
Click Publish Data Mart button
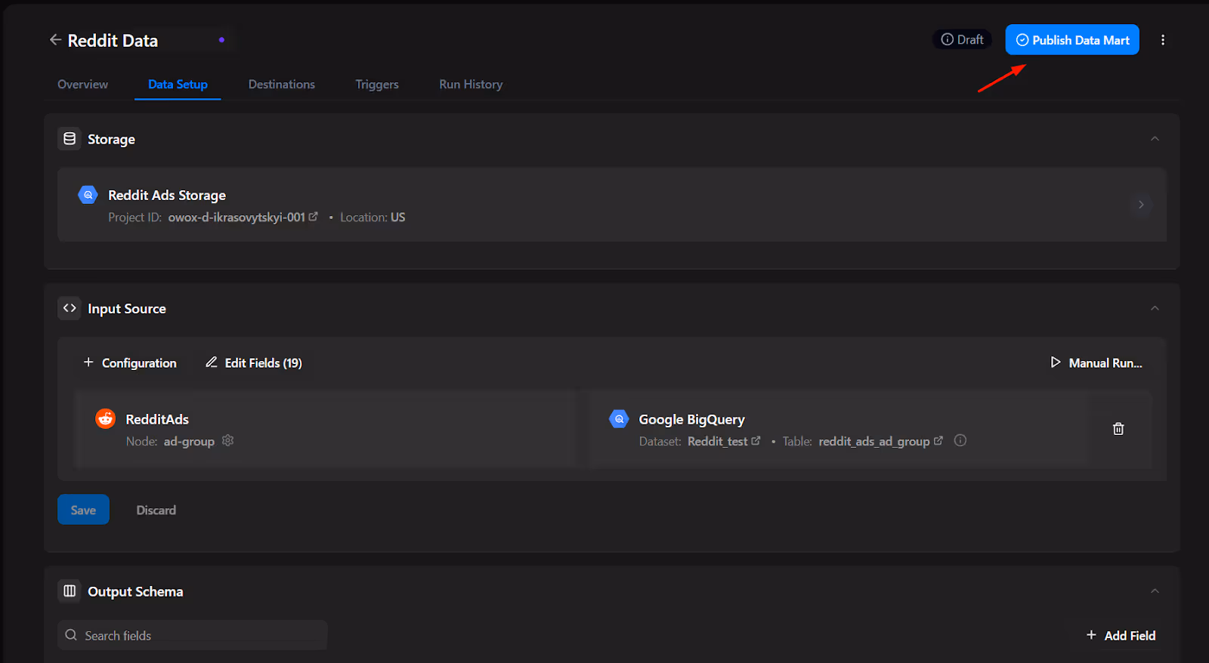tap(1072, 40)
